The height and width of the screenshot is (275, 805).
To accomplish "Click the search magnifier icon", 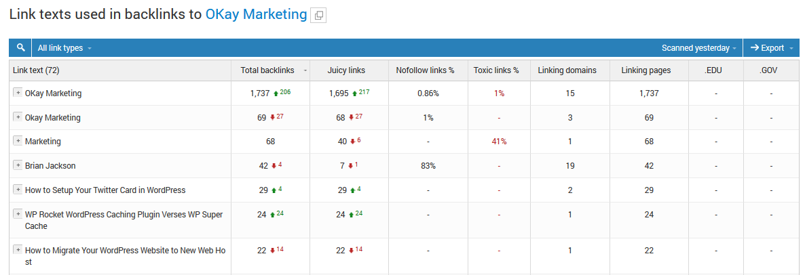I will [x=20, y=47].
